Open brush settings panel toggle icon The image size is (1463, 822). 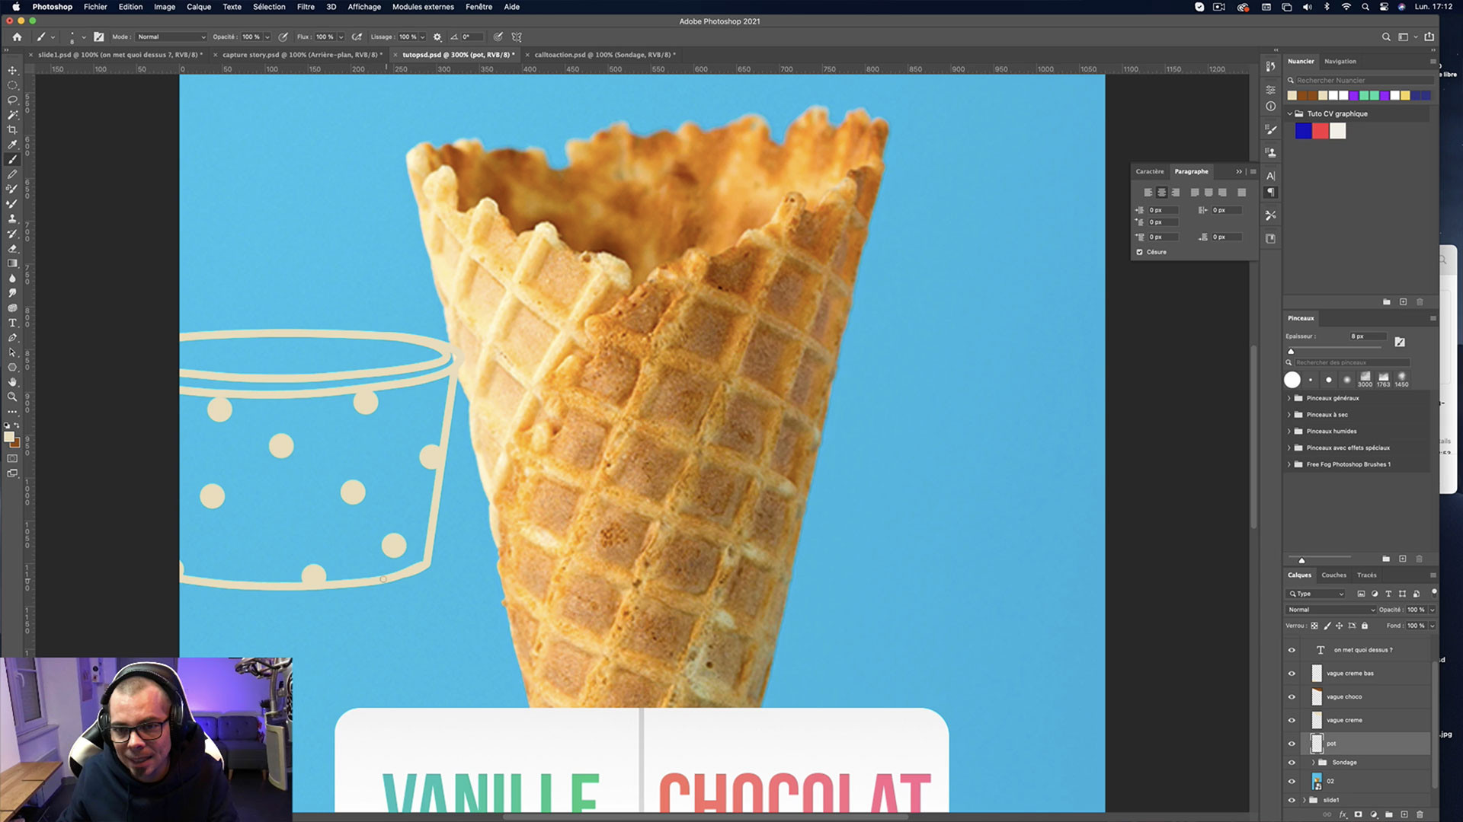[x=98, y=37]
